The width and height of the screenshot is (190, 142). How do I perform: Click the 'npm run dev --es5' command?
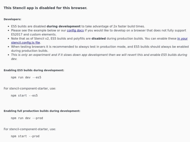[x=26, y=77]
